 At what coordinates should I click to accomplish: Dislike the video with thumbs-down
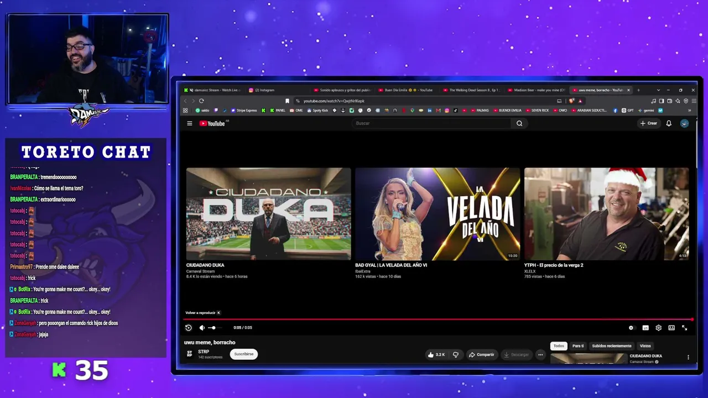point(456,355)
